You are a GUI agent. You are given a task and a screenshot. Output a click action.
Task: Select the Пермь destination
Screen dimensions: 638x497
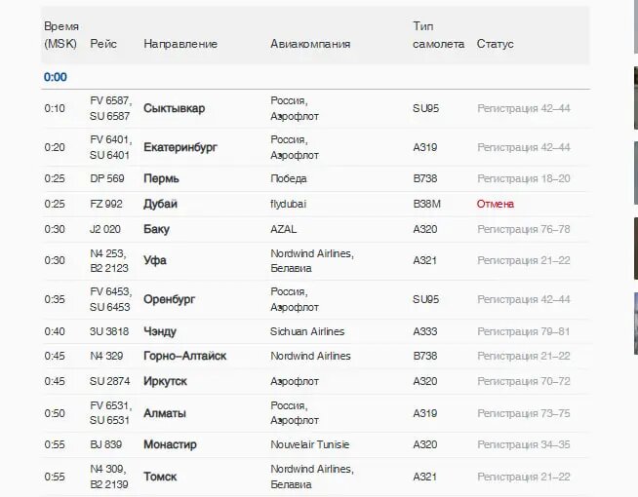[x=161, y=178]
